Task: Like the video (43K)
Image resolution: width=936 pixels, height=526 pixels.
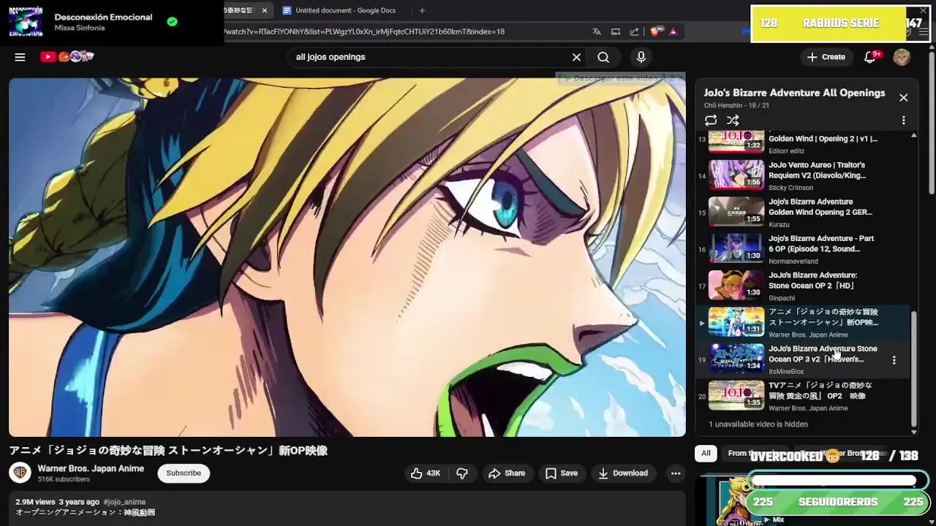Action: click(425, 473)
